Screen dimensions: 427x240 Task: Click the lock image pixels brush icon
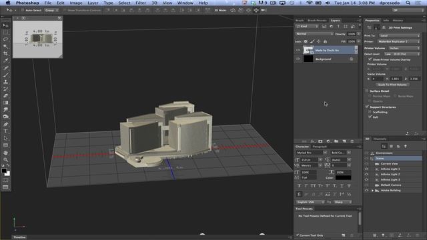pyautogui.click(x=312, y=41)
